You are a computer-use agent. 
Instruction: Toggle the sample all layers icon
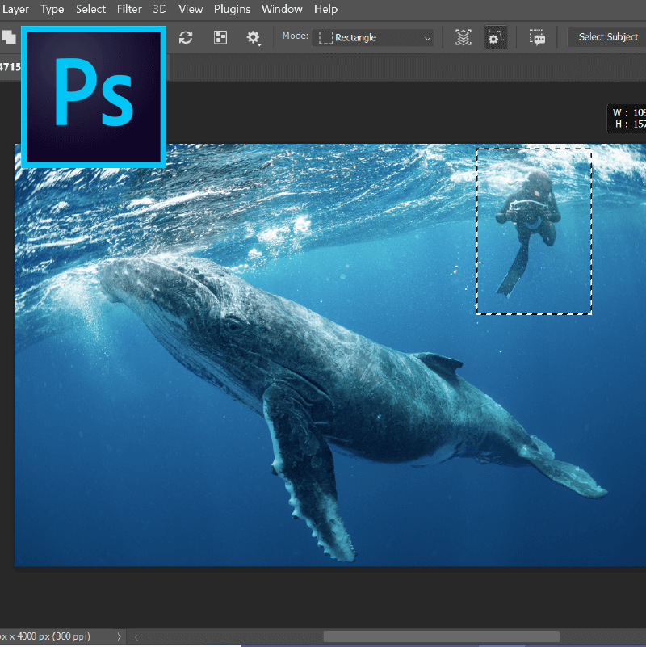(x=463, y=37)
